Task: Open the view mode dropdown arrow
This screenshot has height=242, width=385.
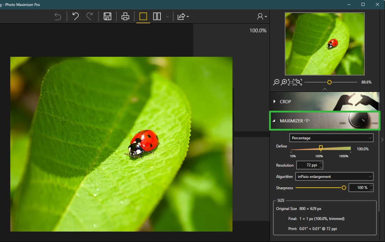Action: (167, 17)
